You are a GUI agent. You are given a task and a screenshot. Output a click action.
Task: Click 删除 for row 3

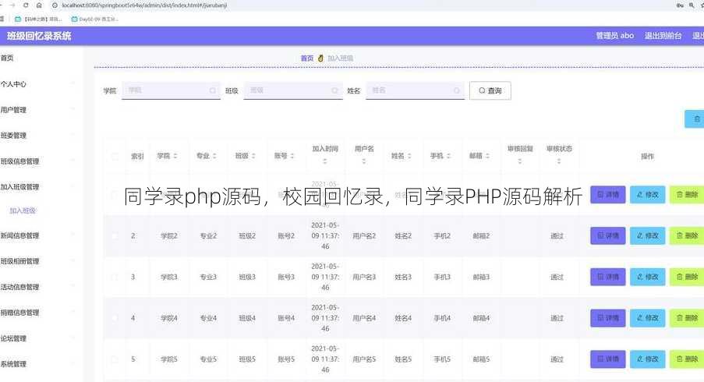tap(687, 277)
